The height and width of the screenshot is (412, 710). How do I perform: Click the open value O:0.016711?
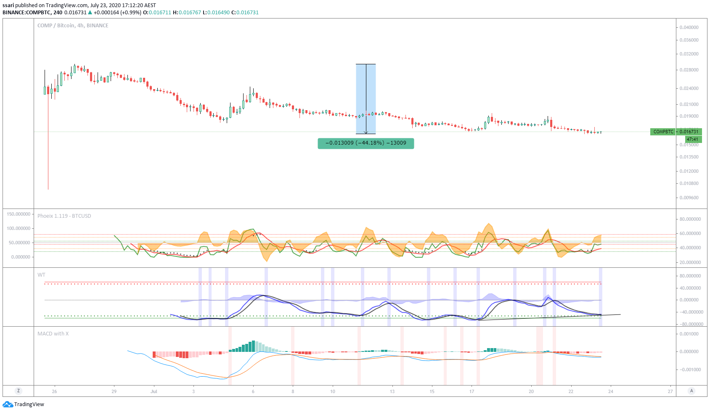(157, 13)
